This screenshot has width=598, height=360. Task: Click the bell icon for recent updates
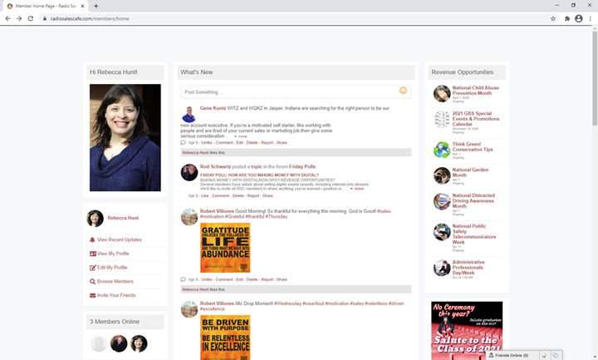(92, 239)
